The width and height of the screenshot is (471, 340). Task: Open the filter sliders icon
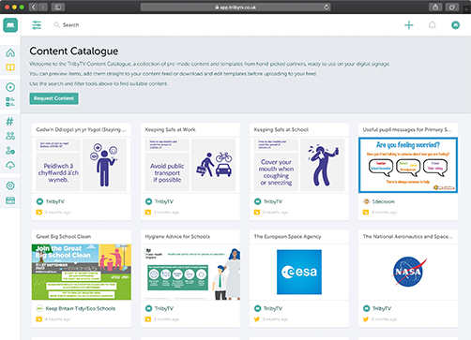[x=37, y=25]
